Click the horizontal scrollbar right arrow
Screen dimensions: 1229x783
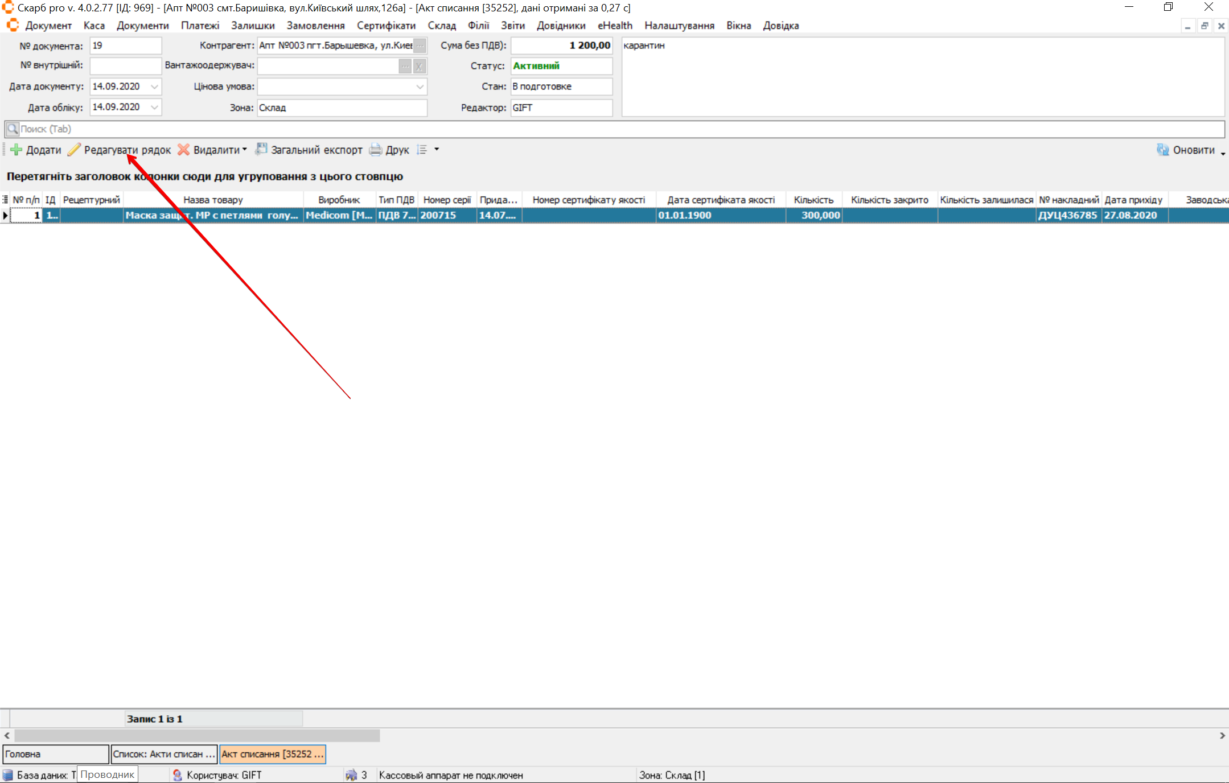pos(1222,735)
